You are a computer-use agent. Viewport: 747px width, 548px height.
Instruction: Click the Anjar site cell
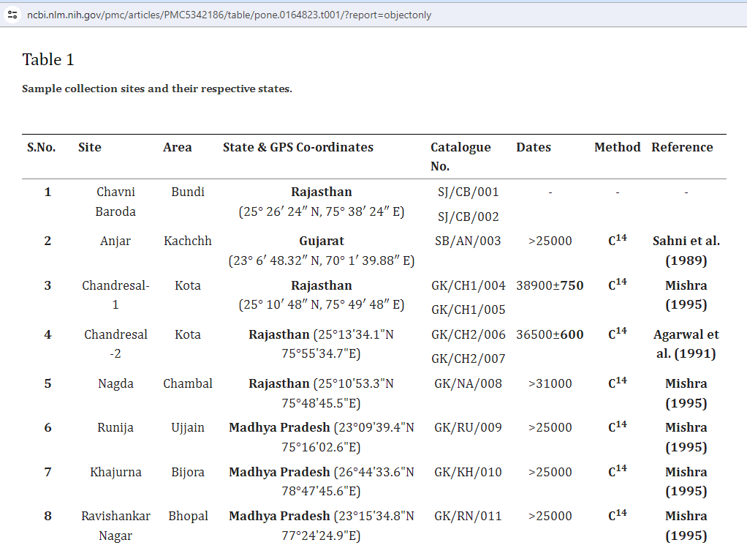pos(115,241)
